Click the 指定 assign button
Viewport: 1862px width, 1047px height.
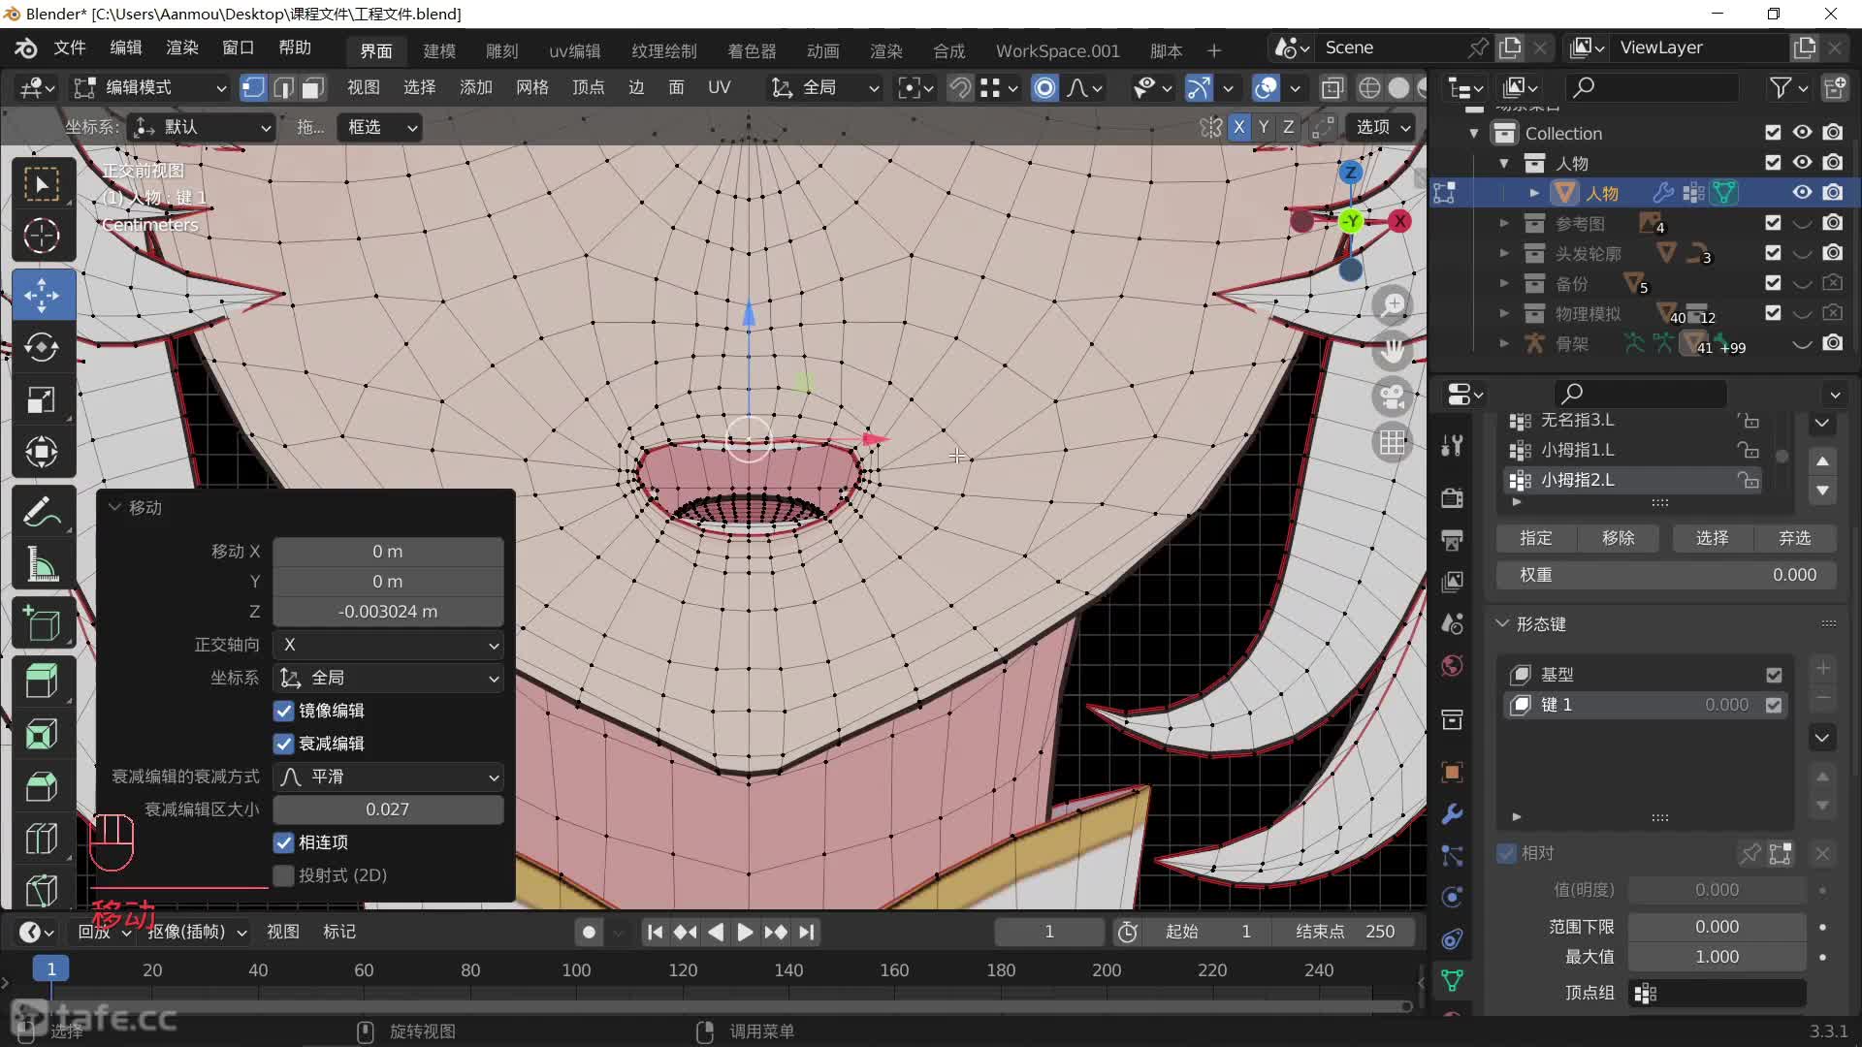(x=1536, y=538)
